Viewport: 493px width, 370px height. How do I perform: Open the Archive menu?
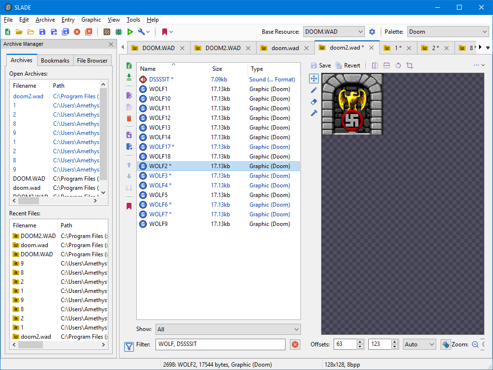pyautogui.click(x=45, y=19)
